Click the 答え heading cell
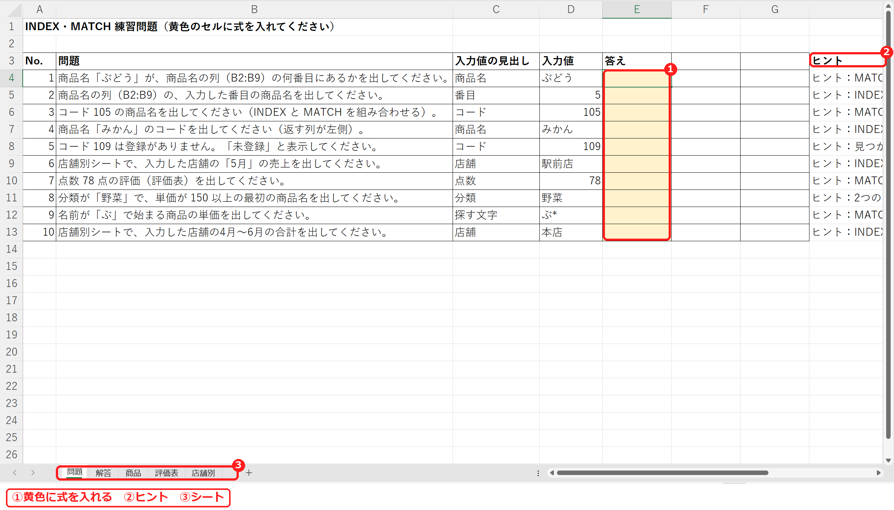Screen dimensions: 894x510 (637, 61)
